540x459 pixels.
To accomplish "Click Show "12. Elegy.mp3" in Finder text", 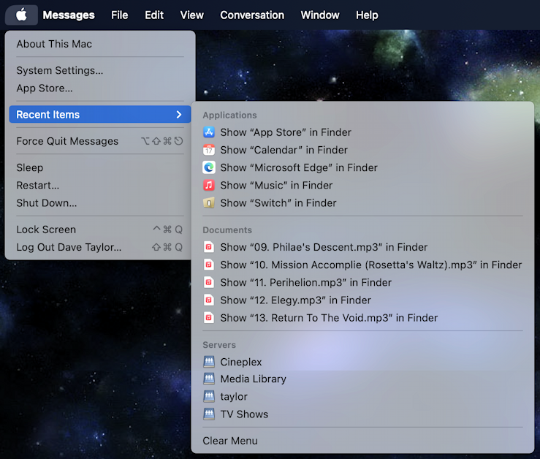I will click(x=295, y=300).
